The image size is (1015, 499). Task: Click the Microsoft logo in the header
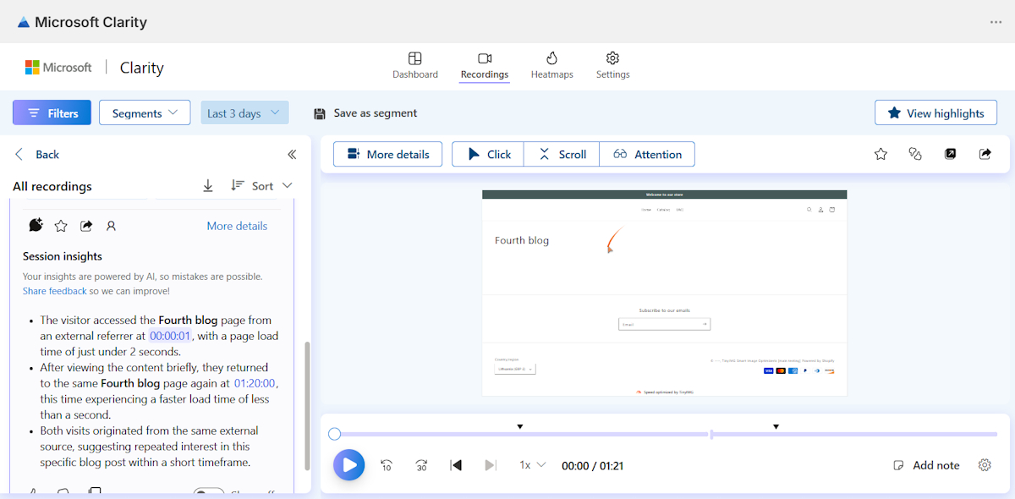point(58,67)
